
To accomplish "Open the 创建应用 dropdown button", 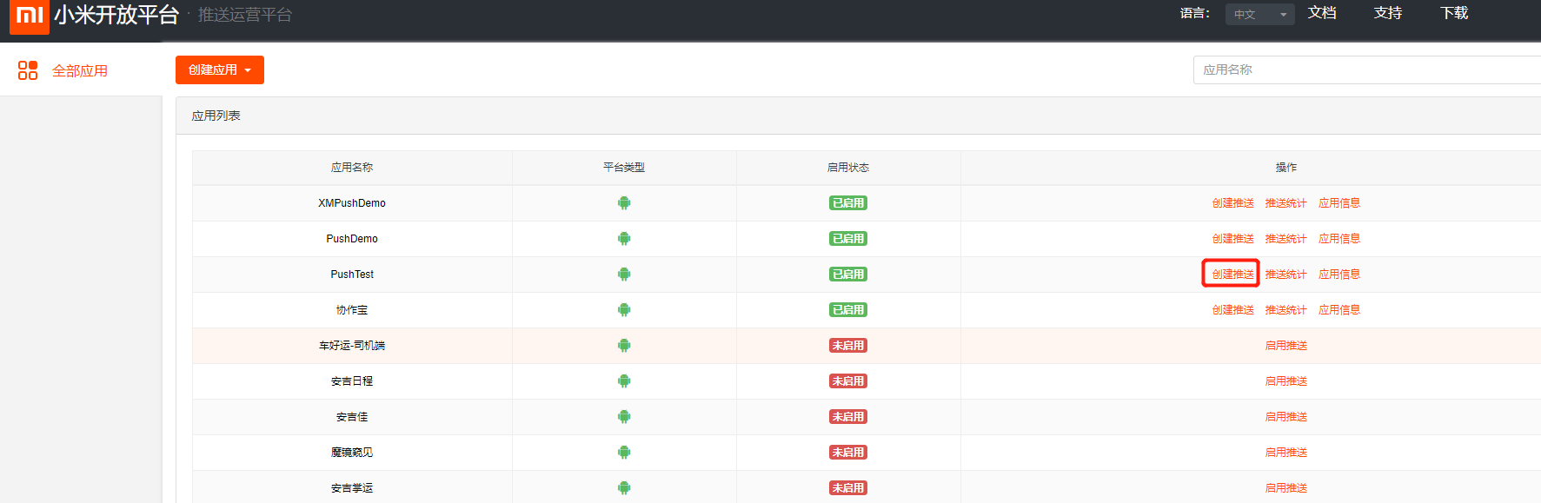I will [x=219, y=69].
